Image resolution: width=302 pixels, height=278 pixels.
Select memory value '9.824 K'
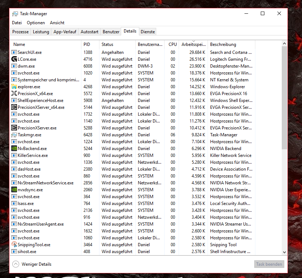[x=199, y=135]
